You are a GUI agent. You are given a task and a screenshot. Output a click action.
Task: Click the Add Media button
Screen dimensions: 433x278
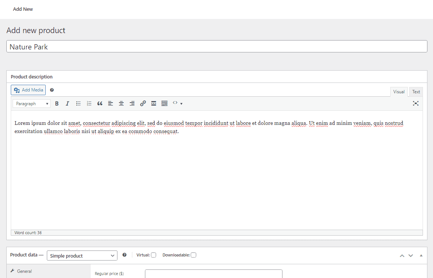click(x=28, y=90)
